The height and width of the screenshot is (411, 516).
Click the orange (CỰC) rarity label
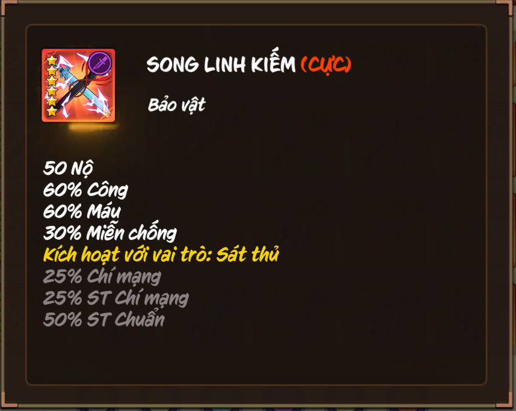[326, 65]
